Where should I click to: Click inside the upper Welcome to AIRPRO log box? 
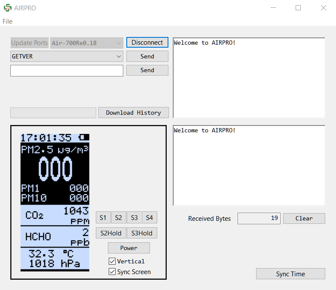click(x=249, y=78)
